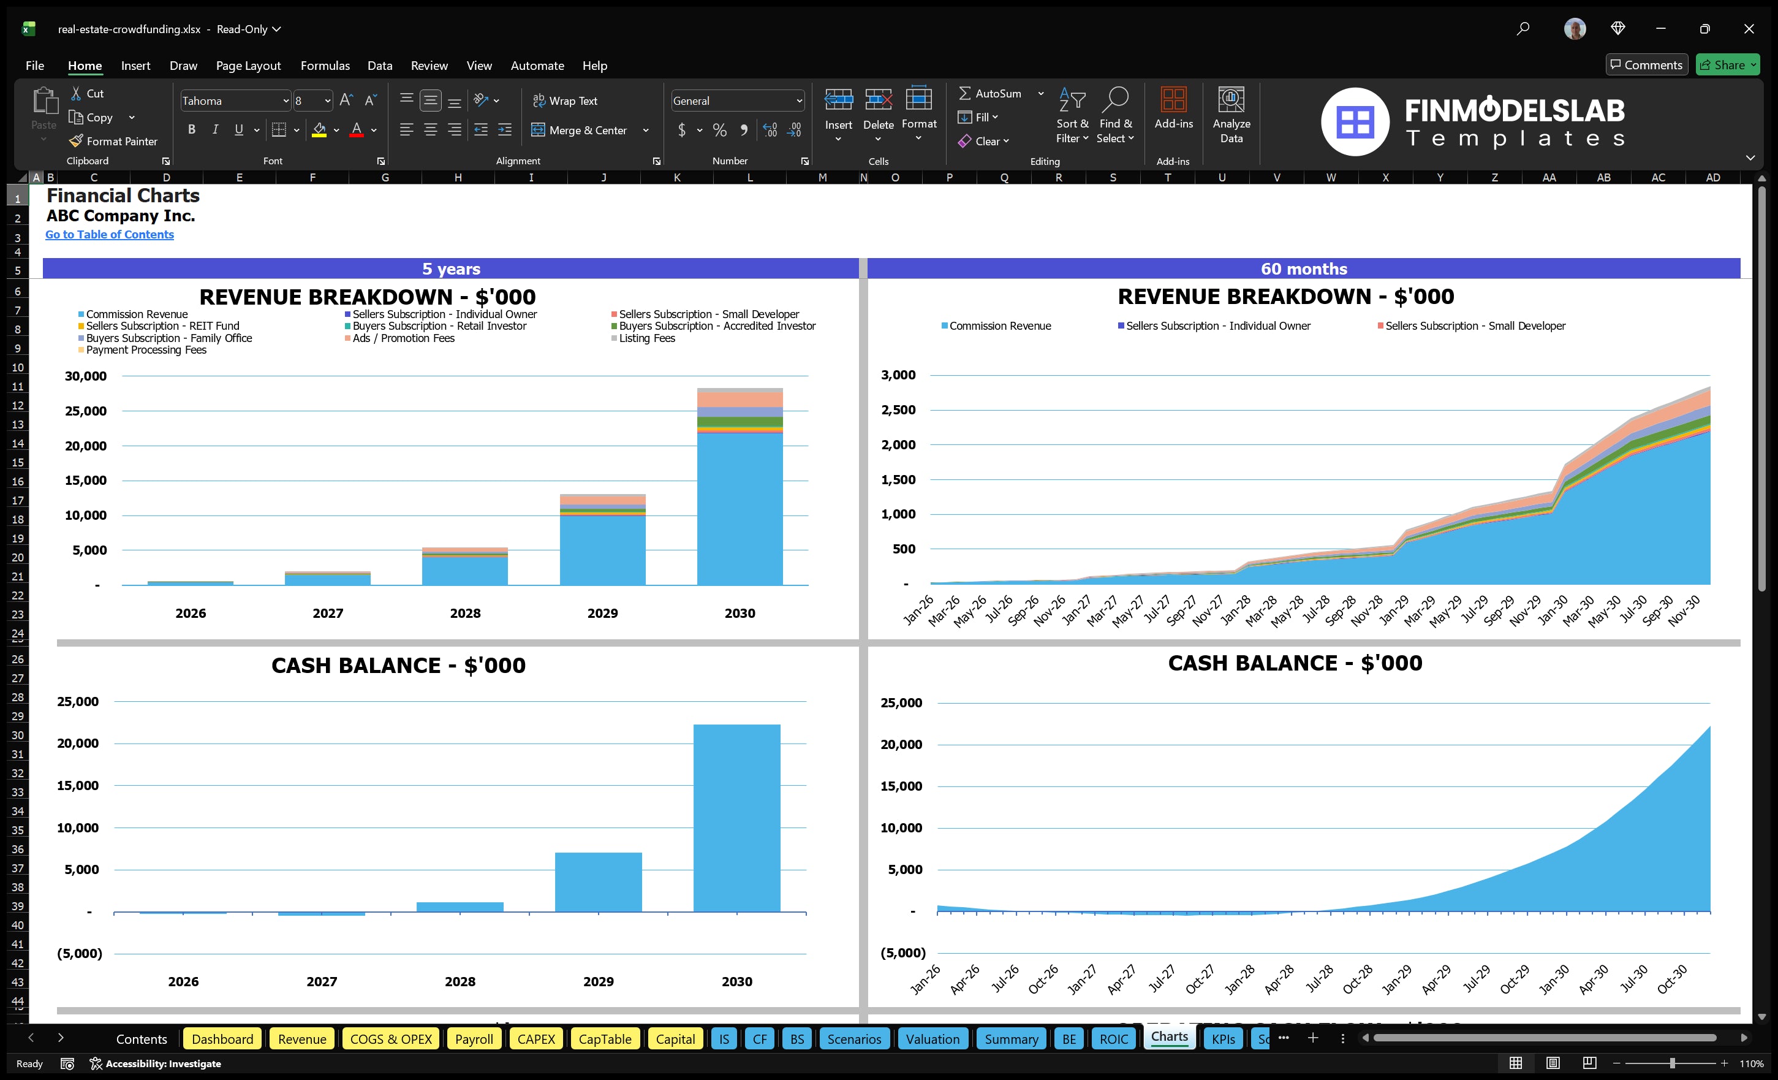This screenshot has width=1778, height=1080.
Task: Open Sort & Filter options
Action: point(1072,115)
